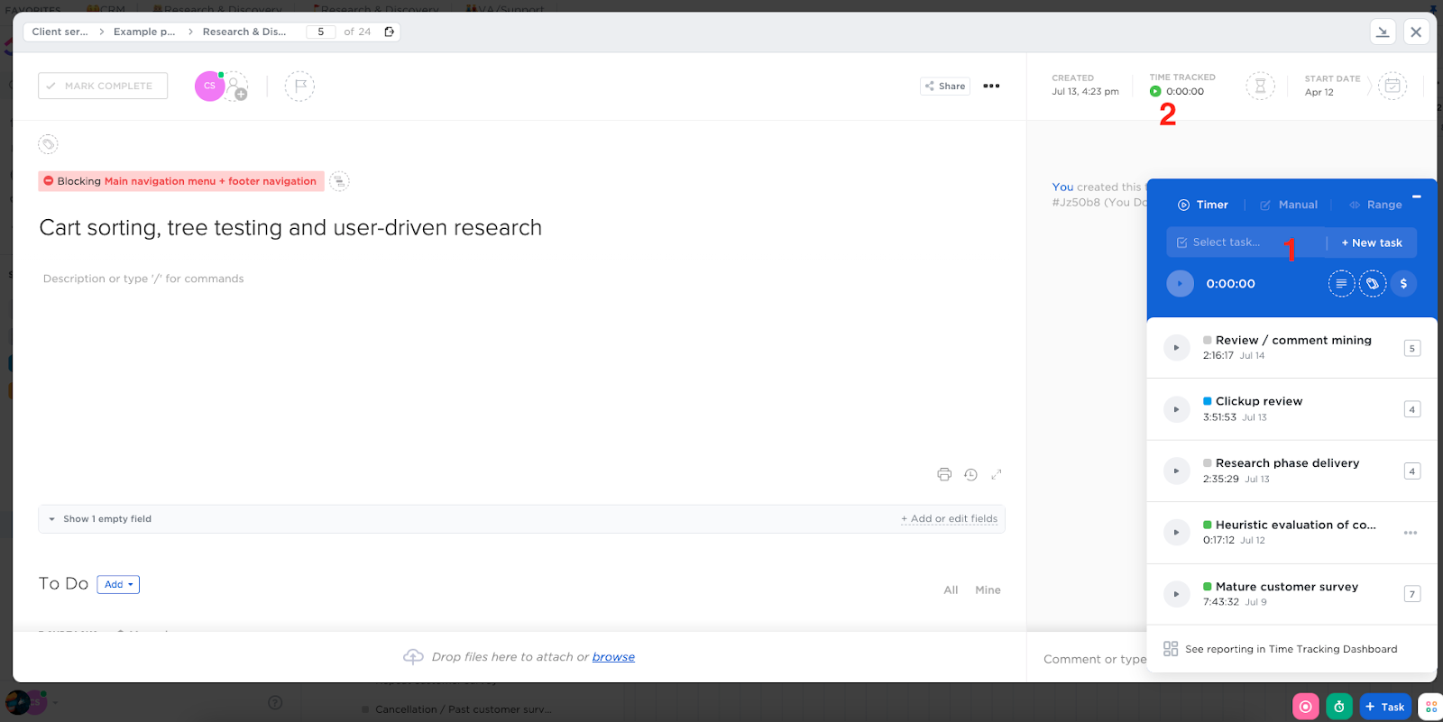Open the time estimate hourglass icon

click(1260, 87)
